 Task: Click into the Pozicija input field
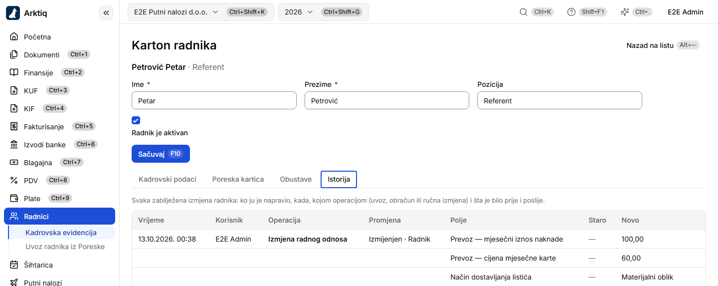tap(559, 100)
